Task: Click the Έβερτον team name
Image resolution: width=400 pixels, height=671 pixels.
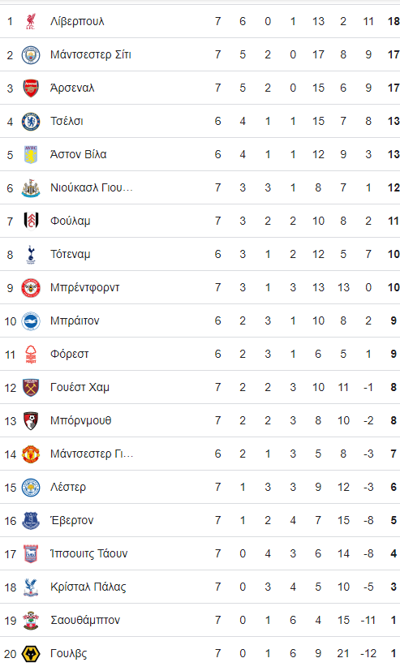Action: point(72,520)
